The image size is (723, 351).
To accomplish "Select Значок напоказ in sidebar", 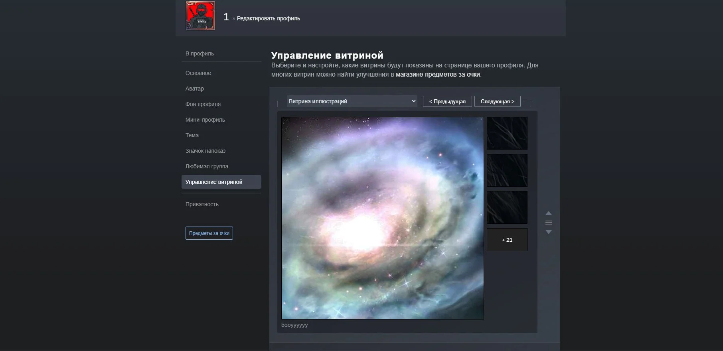I will tap(205, 151).
